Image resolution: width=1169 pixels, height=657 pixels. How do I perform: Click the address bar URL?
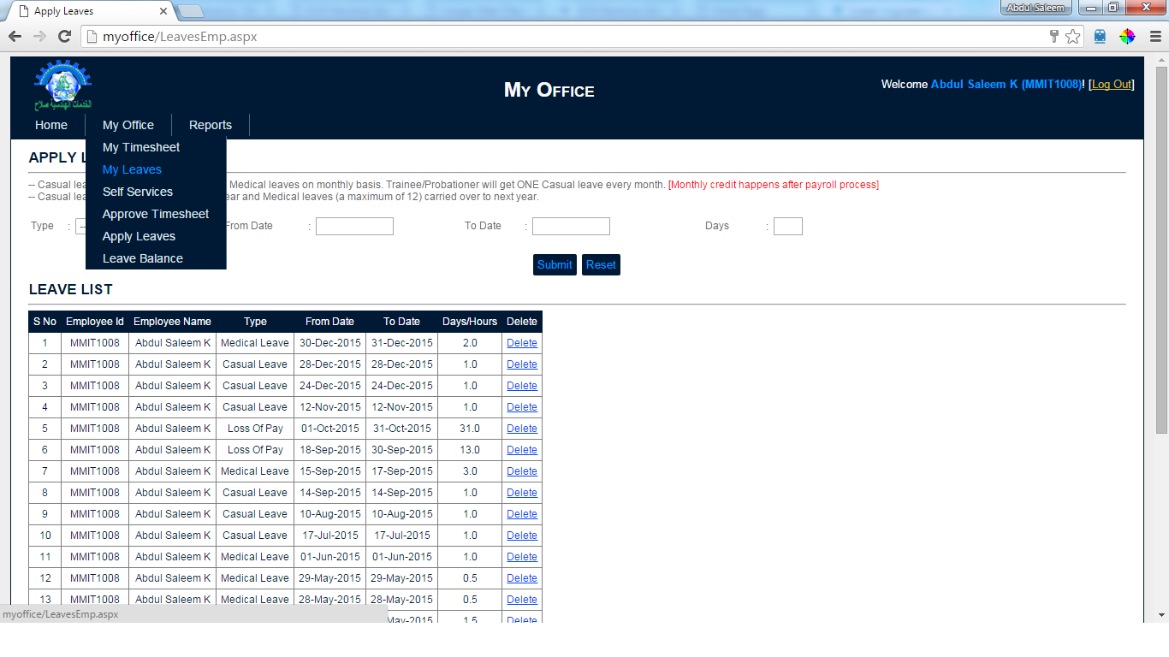point(180,37)
